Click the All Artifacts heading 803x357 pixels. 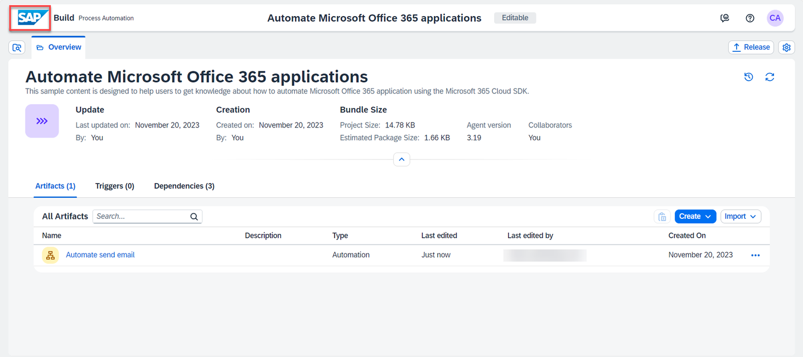point(65,217)
